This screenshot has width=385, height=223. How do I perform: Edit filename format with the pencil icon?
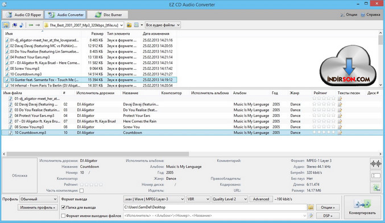311,216
